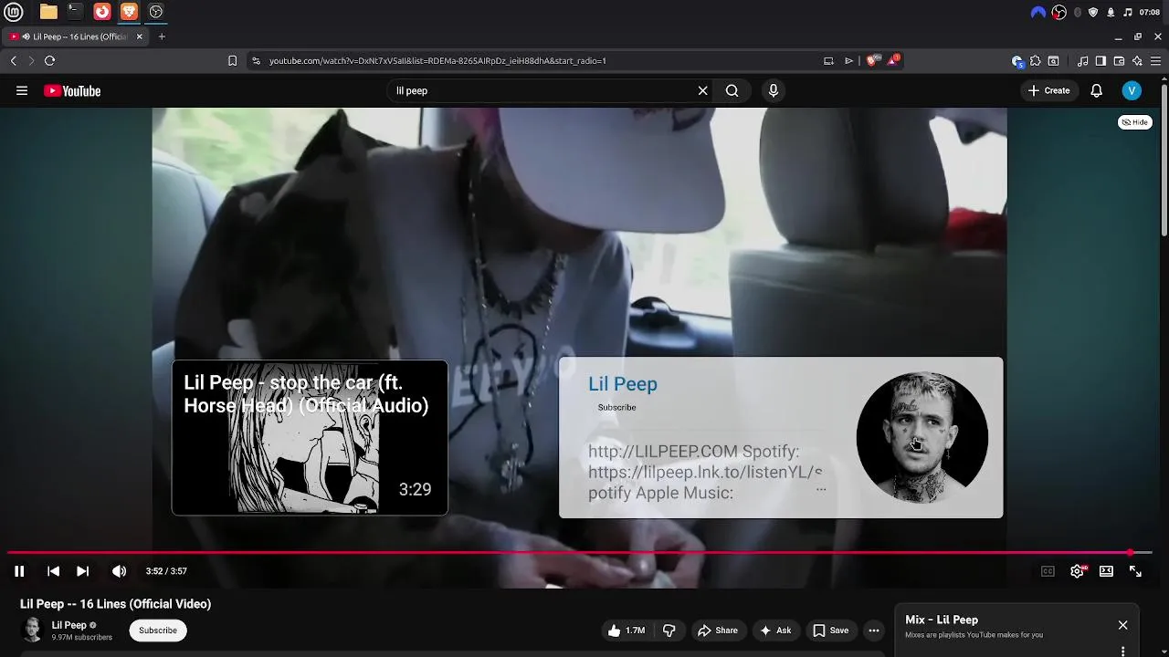Open the music note tray applet

pyautogui.click(x=1128, y=12)
